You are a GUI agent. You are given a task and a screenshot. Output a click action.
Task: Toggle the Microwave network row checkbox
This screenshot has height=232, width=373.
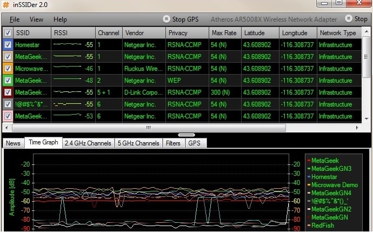coord(8,69)
